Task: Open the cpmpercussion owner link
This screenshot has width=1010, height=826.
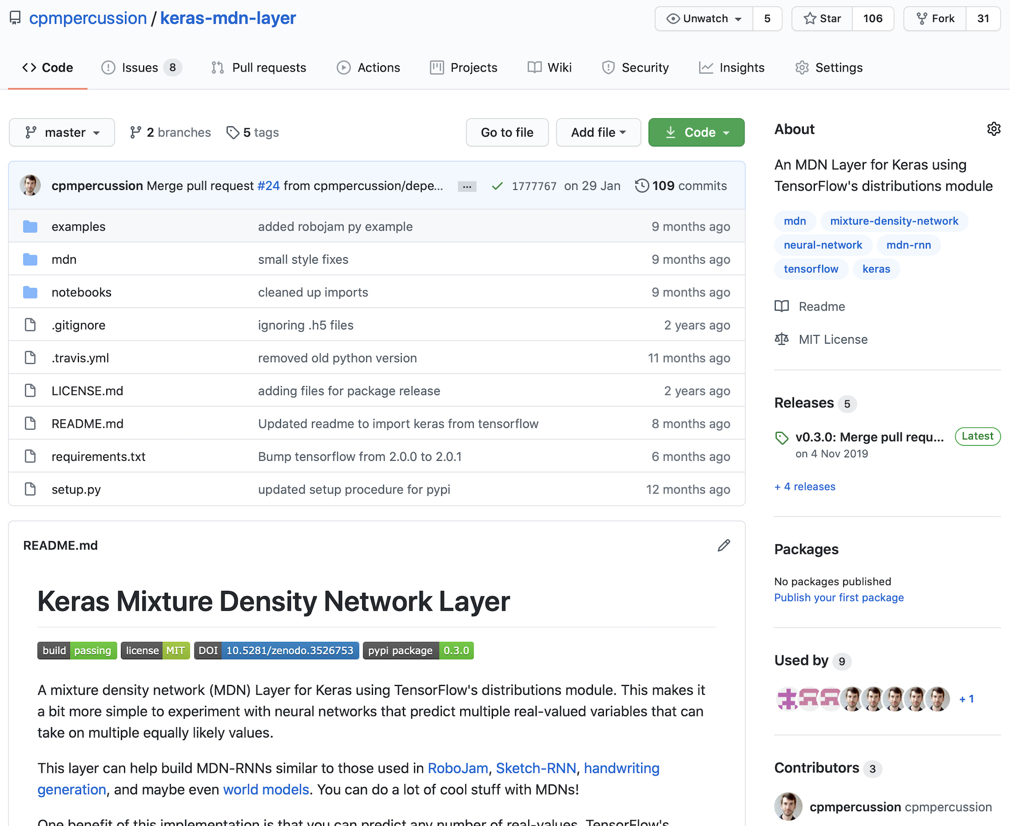Action: click(88, 18)
